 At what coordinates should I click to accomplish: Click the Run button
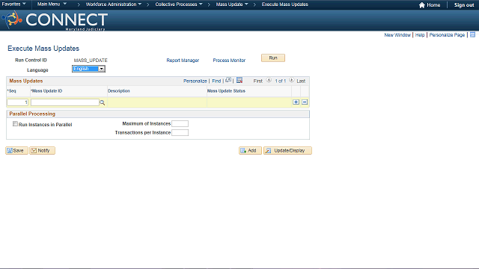(273, 58)
